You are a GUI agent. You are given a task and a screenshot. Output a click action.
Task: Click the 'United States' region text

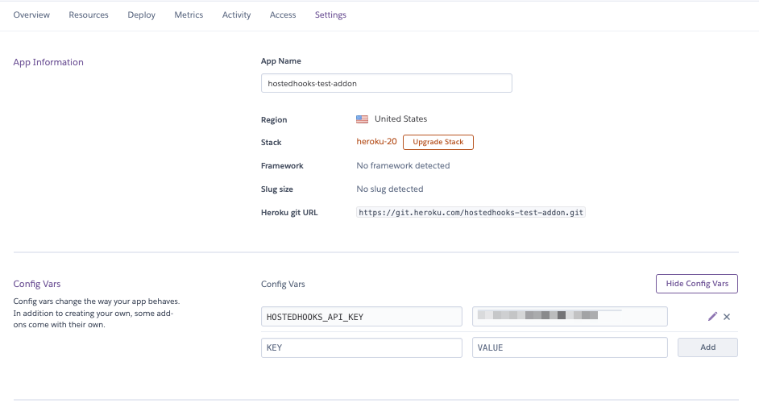pyautogui.click(x=400, y=119)
